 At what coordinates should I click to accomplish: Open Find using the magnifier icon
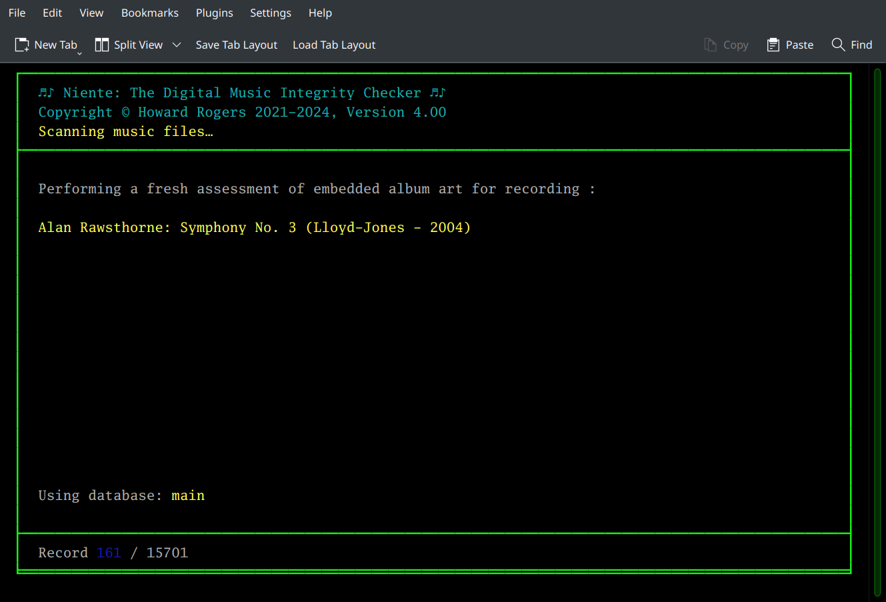[839, 44]
